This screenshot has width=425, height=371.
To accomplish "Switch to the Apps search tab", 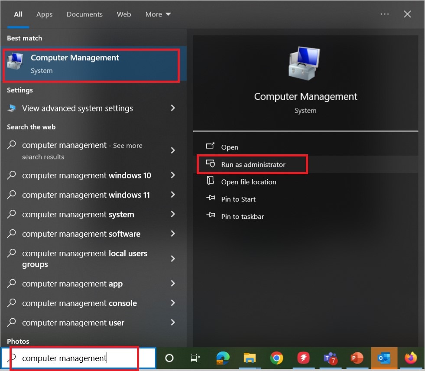I will (x=44, y=14).
